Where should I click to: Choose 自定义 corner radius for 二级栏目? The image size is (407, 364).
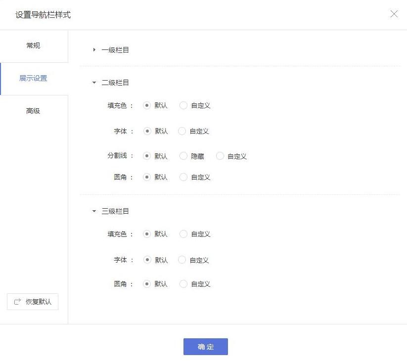(x=182, y=177)
